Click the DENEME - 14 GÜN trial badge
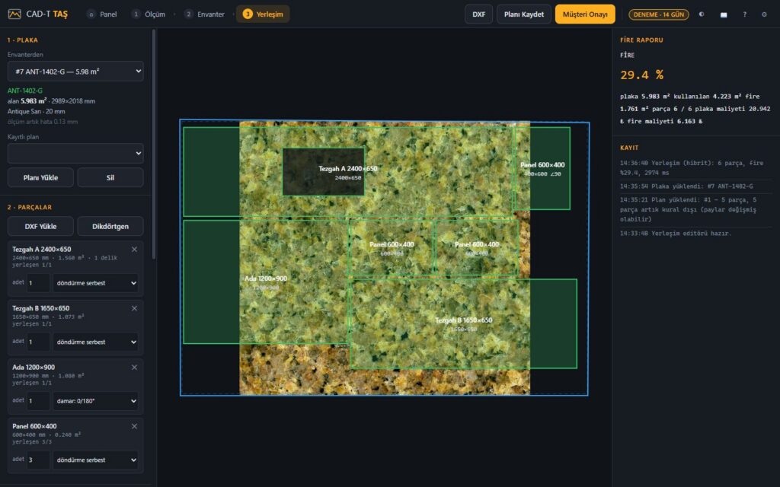Image resolution: width=780 pixels, height=487 pixels. tap(659, 14)
